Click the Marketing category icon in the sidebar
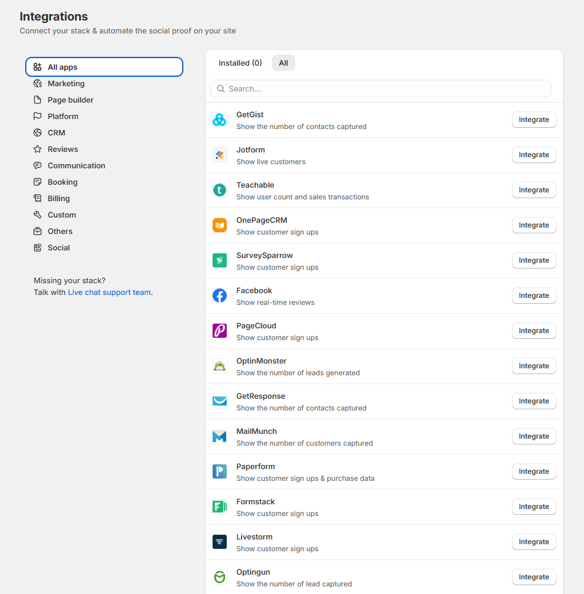 pos(36,83)
